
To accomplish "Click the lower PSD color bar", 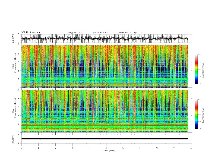I will pyautogui.click(x=197, y=114).
